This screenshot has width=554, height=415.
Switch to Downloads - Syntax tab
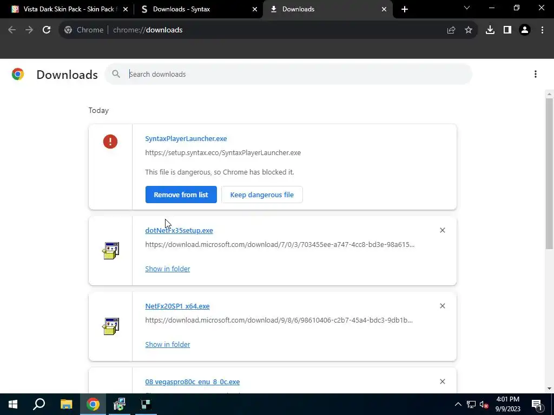[199, 9]
